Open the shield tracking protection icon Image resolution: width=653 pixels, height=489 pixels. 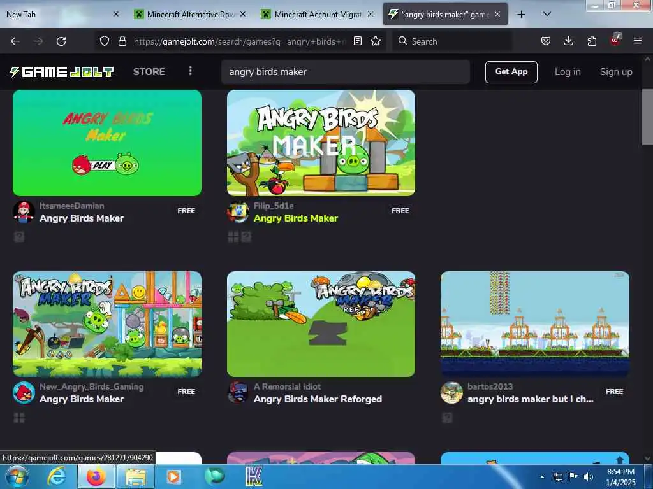coord(105,41)
